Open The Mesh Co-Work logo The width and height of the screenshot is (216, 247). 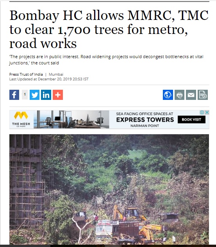(21, 119)
